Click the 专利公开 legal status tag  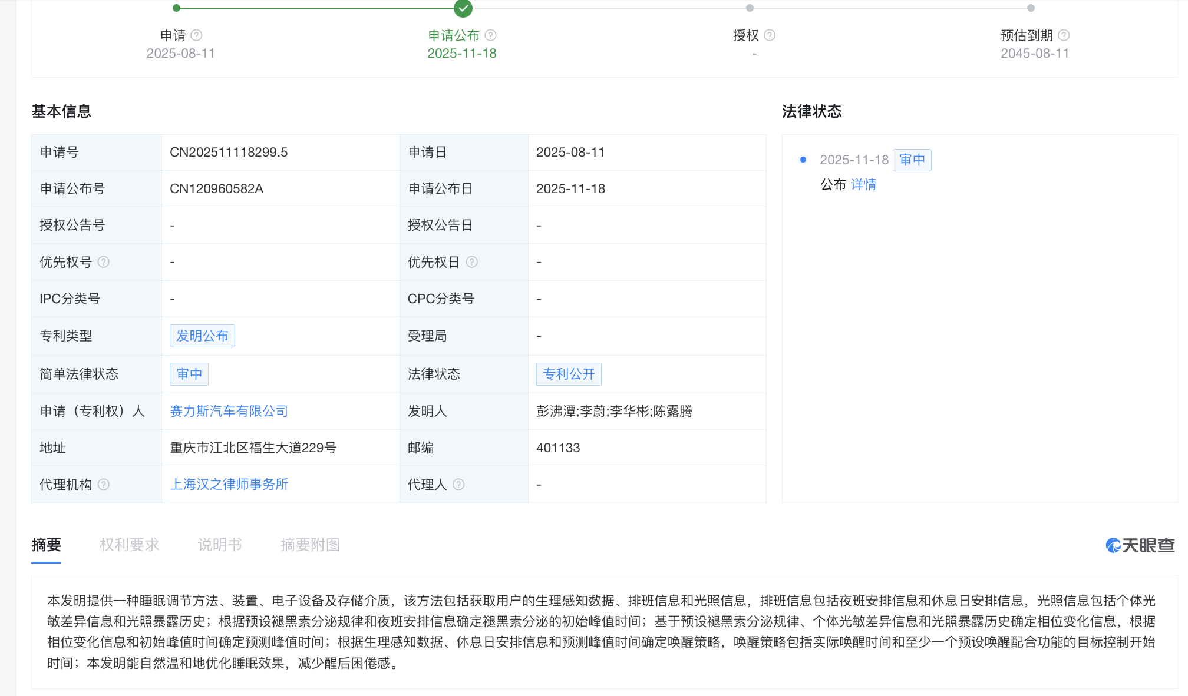569,374
